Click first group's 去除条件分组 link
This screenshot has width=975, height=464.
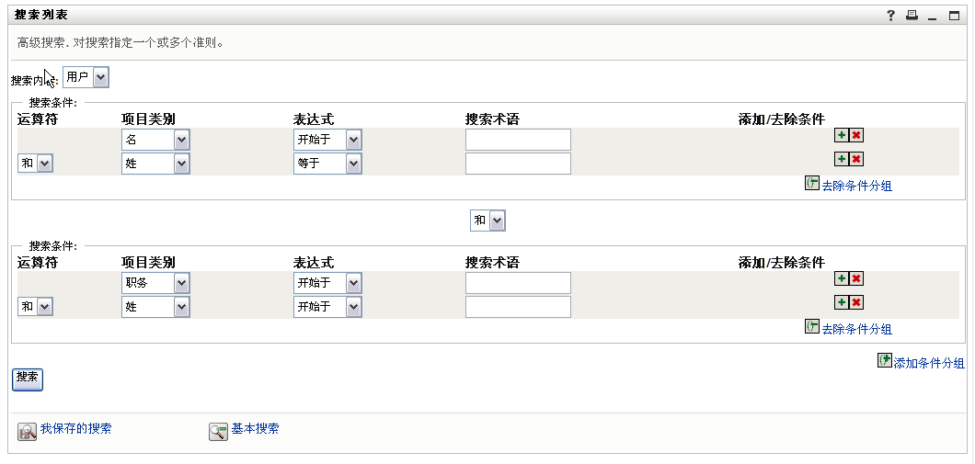click(856, 186)
